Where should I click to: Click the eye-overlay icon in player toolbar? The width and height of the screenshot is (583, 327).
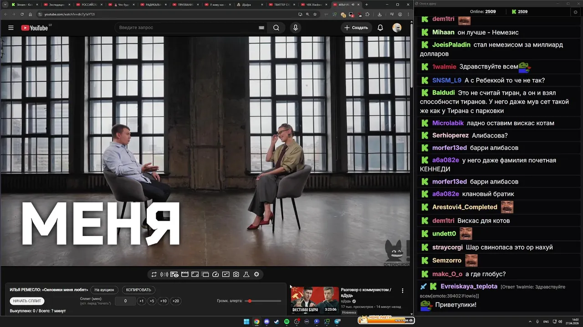(x=174, y=274)
